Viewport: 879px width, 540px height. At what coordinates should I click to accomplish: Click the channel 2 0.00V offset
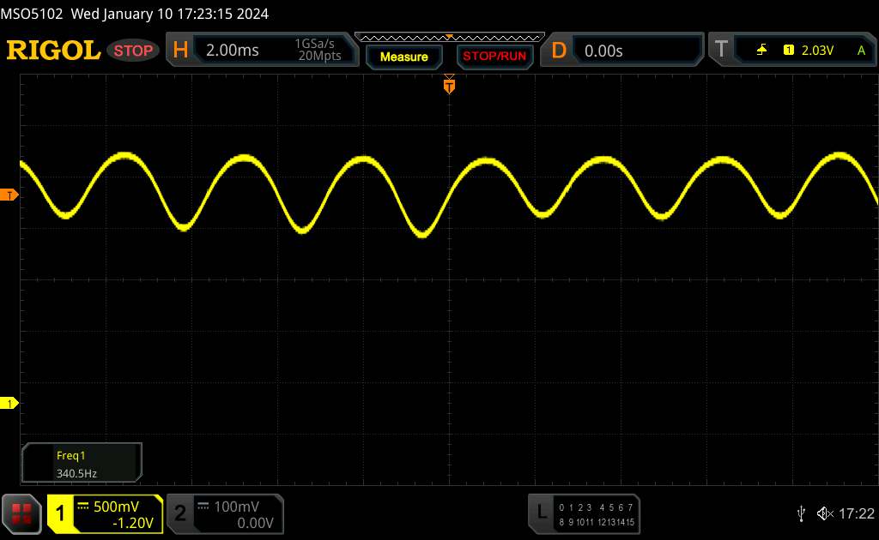[255, 523]
